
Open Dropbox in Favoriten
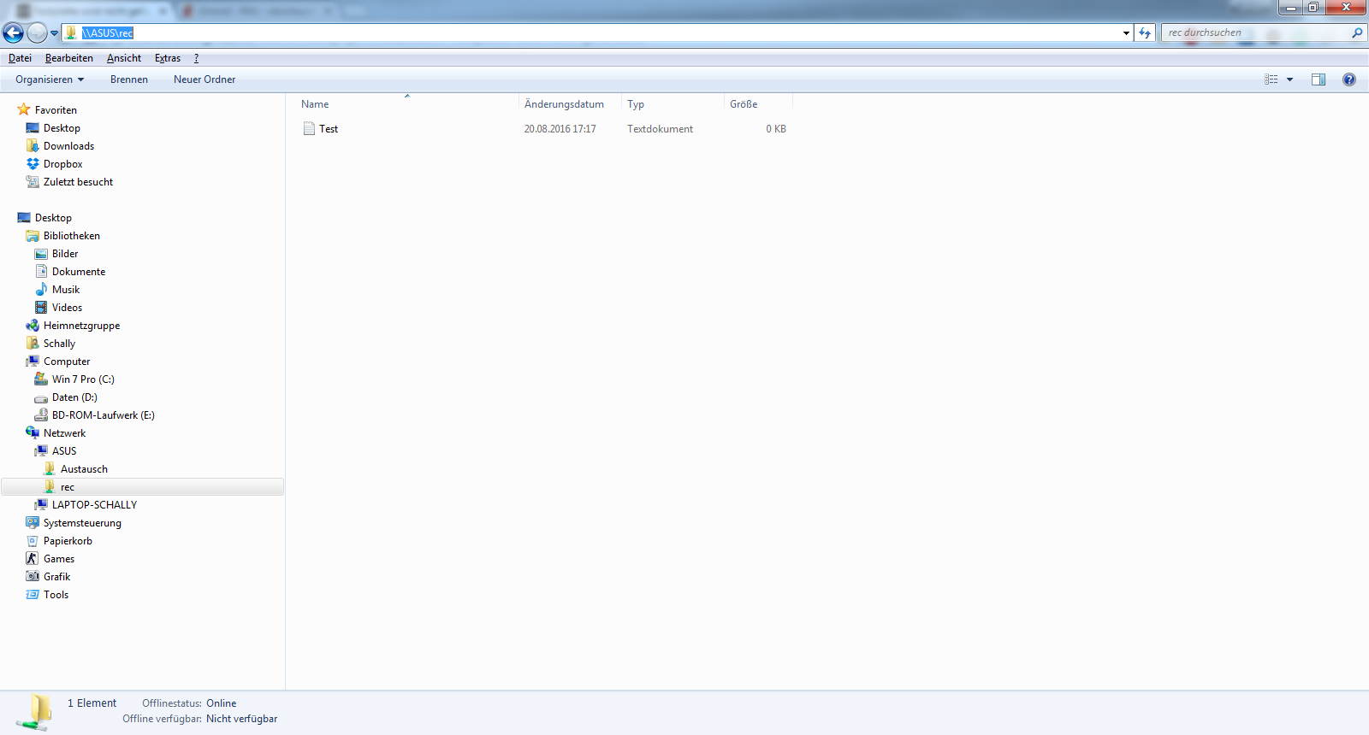(62, 164)
